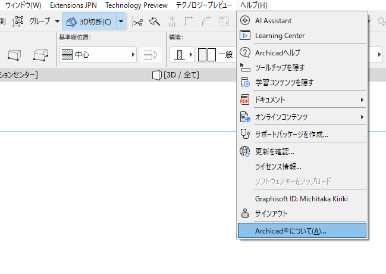Click the check updates globe icon
This screenshot has height=274, width=386.
pyautogui.click(x=245, y=151)
